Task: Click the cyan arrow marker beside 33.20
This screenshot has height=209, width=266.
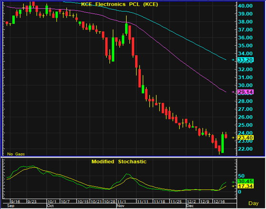Action: [233, 60]
